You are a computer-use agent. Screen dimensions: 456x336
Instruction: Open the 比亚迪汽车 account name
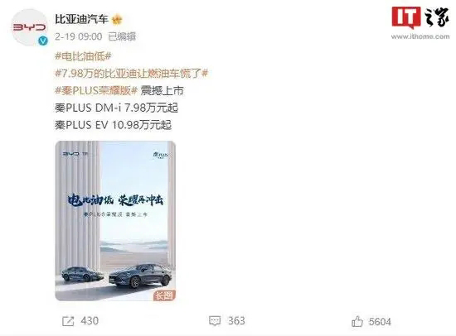(x=82, y=20)
